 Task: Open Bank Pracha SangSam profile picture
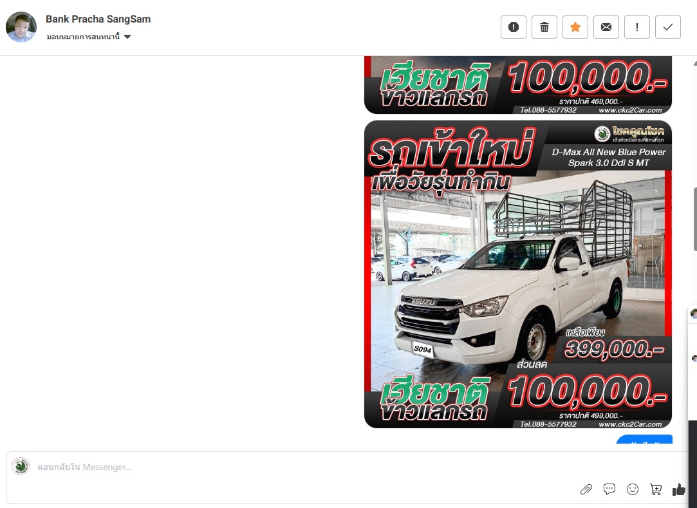pyautogui.click(x=21, y=27)
